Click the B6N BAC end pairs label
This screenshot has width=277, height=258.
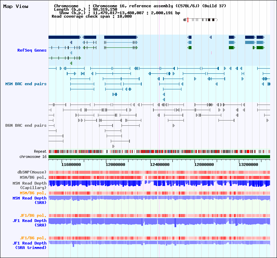pos(26,125)
